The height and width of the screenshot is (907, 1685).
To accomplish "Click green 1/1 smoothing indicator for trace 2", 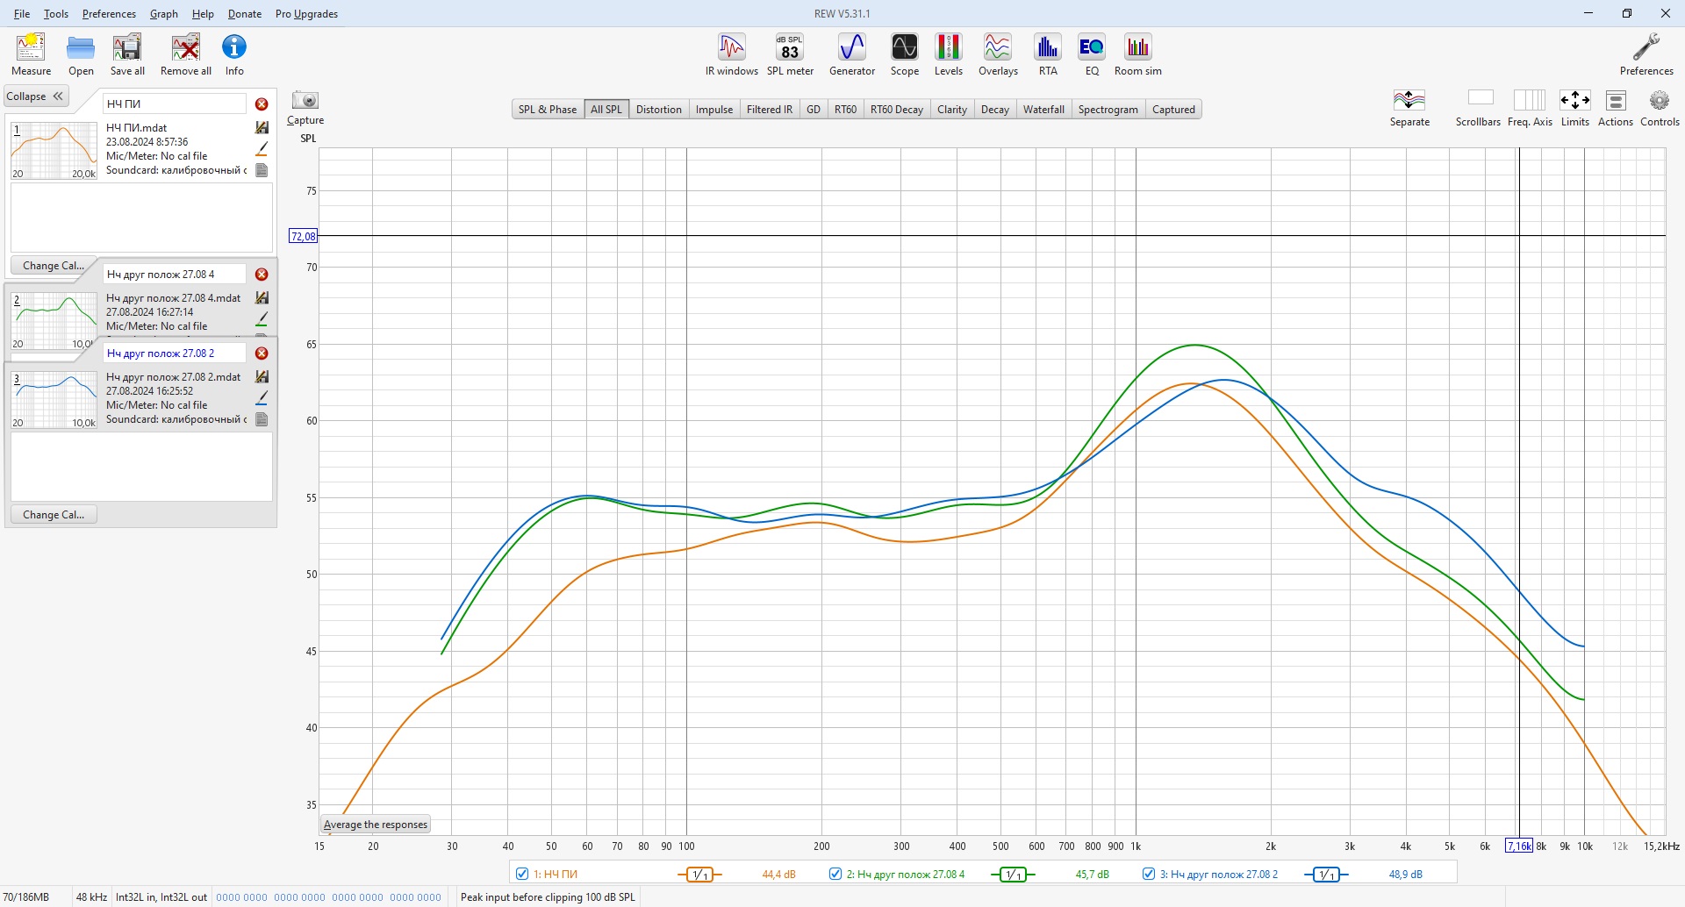I will (1013, 875).
